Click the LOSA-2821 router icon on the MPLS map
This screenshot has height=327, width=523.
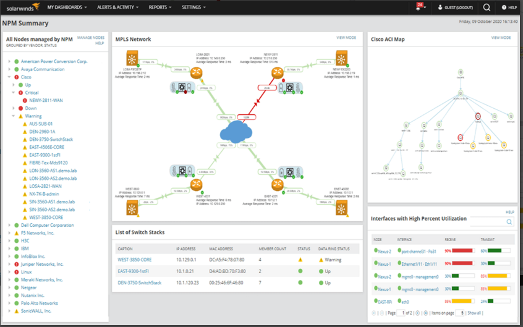[197, 73]
